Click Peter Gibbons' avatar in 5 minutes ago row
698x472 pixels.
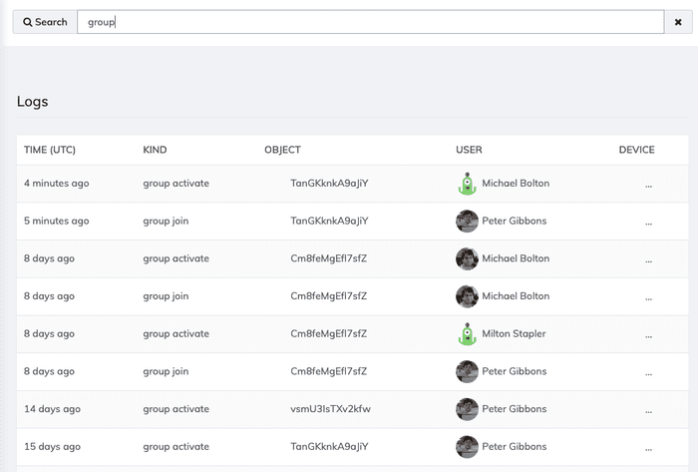(x=467, y=222)
